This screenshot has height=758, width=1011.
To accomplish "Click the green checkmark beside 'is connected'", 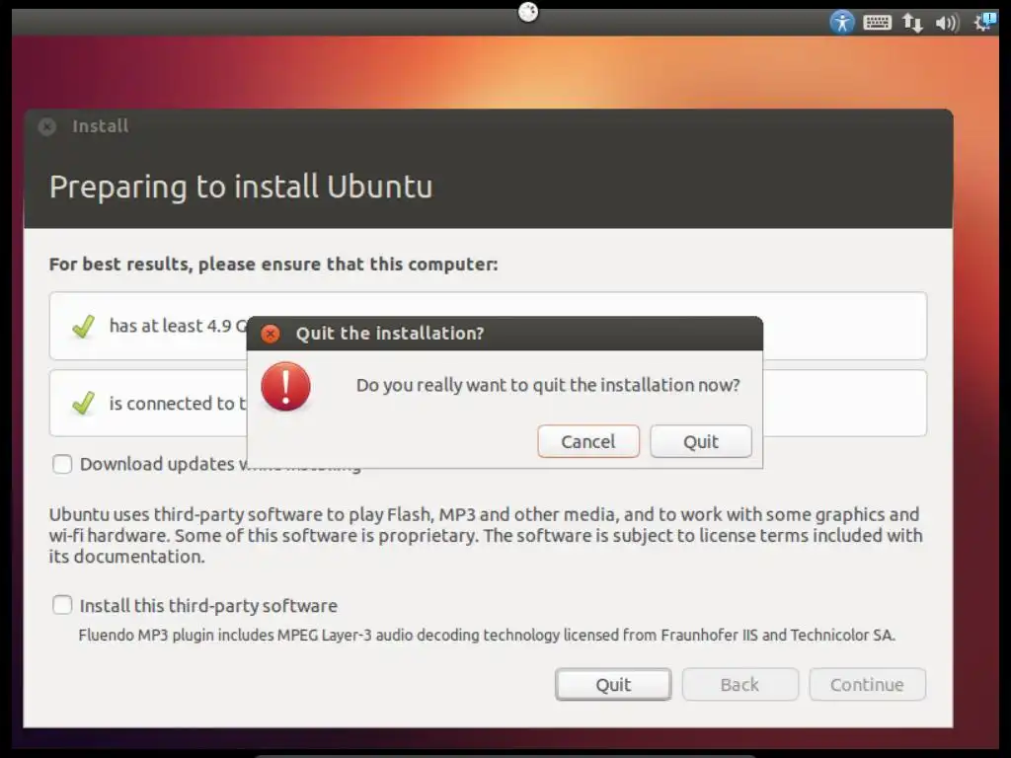I will click(84, 404).
